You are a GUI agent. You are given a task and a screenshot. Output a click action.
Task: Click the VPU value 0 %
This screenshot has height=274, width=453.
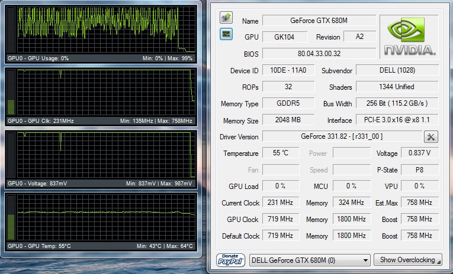(x=420, y=186)
